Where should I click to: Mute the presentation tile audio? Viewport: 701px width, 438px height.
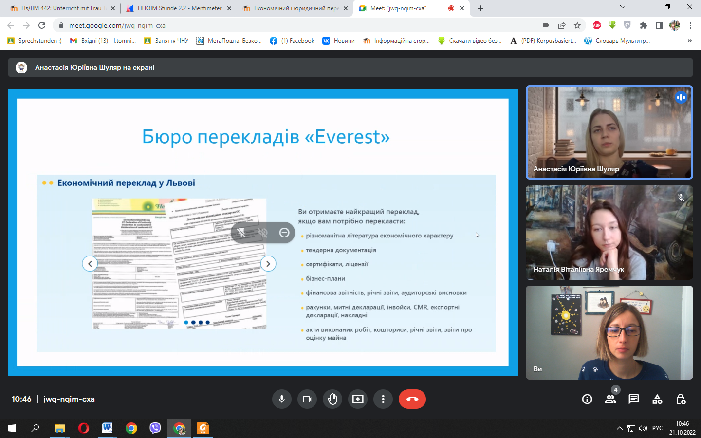tap(263, 233)
